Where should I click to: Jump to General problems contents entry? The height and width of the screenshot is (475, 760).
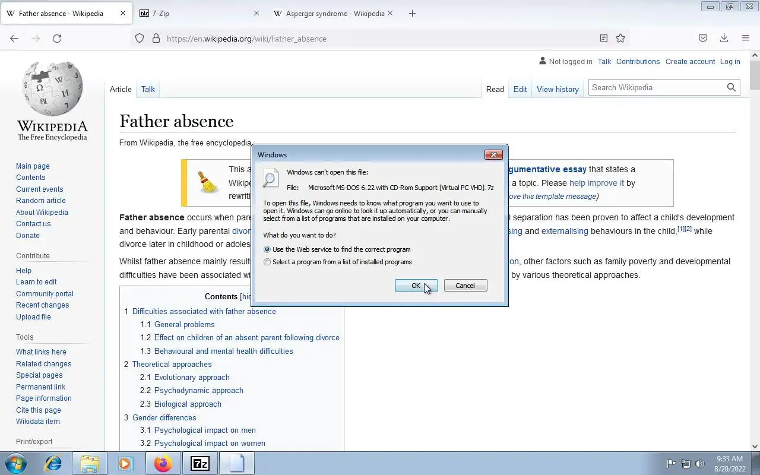click(x=185, y=325)
